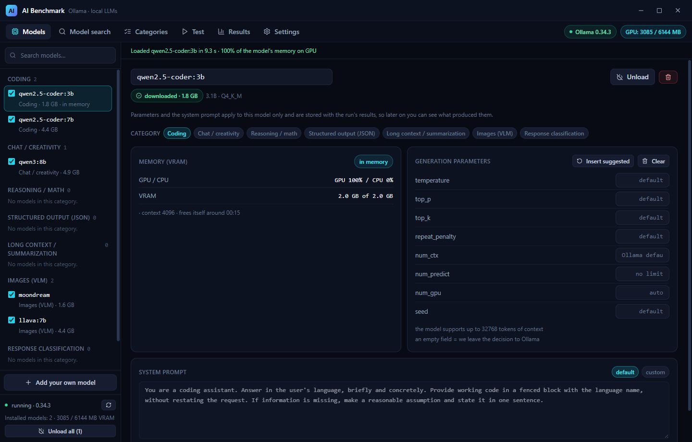Open the Settings tab

[x=282, y=32]
